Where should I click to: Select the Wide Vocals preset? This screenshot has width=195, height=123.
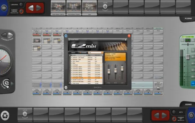click(x=87, y=83)
